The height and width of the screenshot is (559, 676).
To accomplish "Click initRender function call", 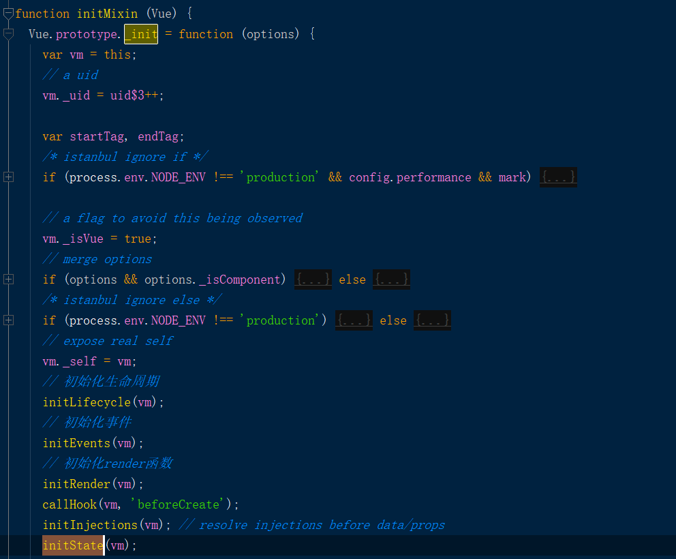I will click(x=77, y=484).
